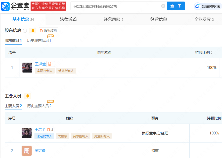This screenshot has height=158, width=222.
Task: Click the info circle next to 股东信息
Action: pyautogui.click(x=25, y=30)
